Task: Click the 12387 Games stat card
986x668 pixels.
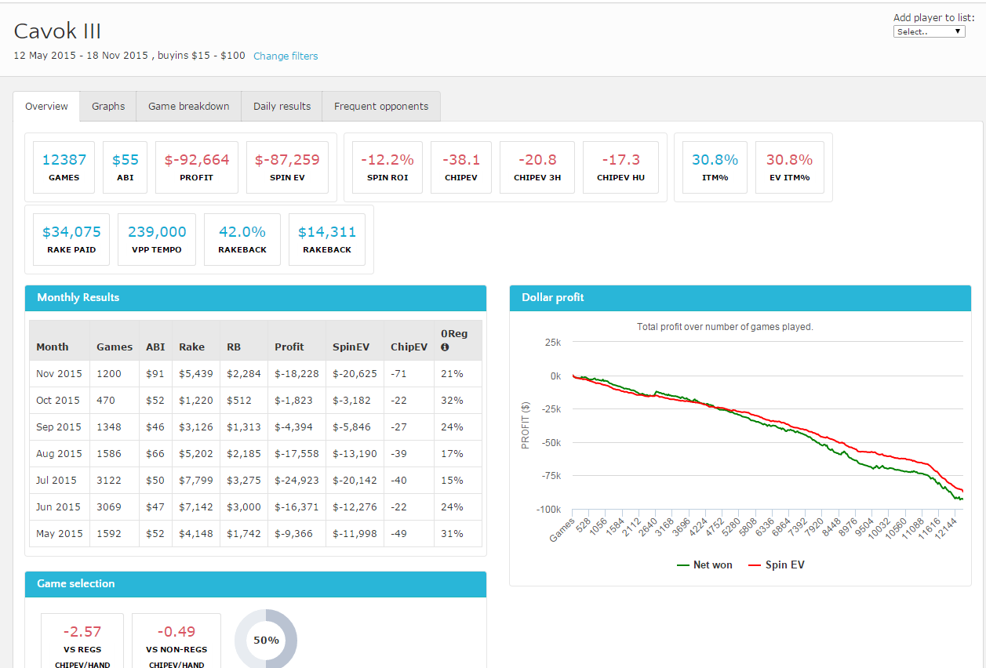Action: point(64,167)
